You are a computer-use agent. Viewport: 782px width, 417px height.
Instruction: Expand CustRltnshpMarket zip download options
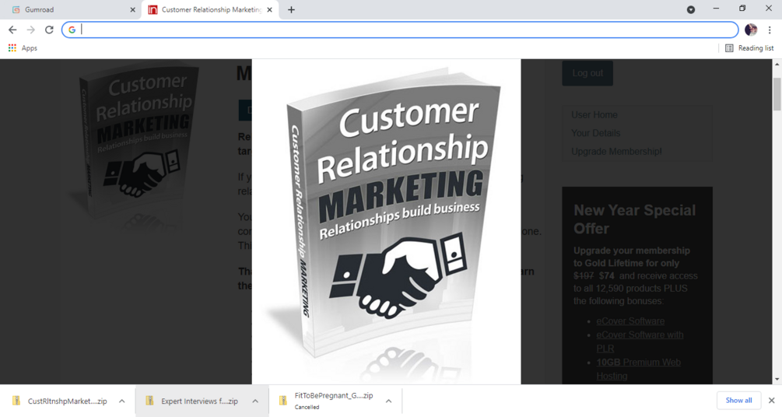[x=121, y=401]
